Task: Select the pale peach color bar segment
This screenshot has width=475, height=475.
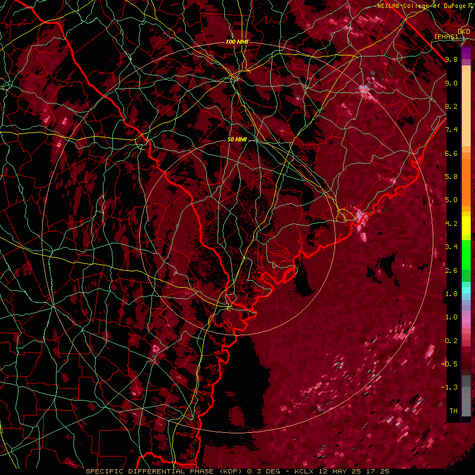Action: (466, 108)
